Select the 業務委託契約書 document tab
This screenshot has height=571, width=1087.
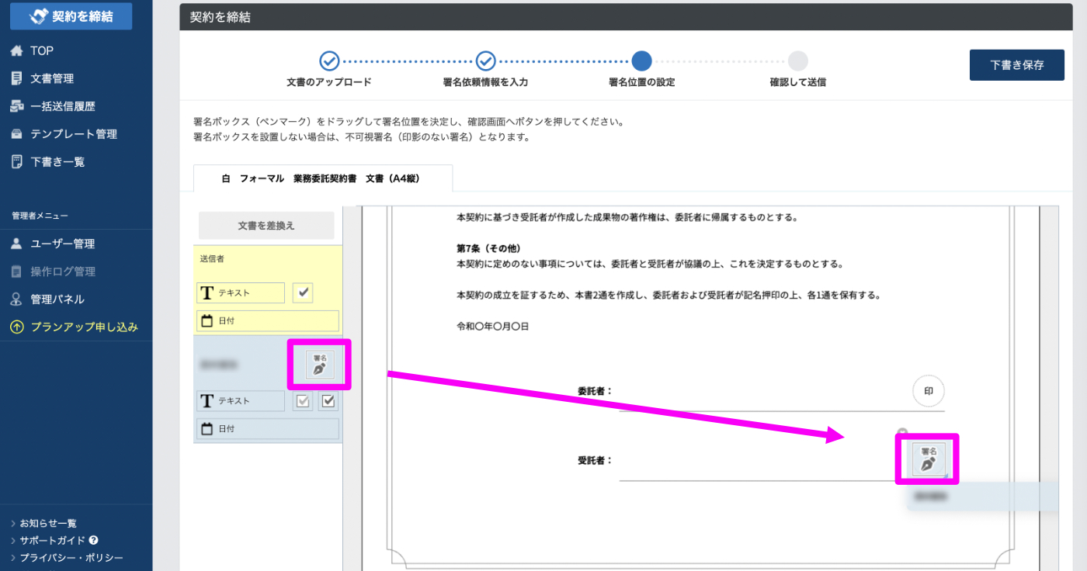[x=323, y=178]
